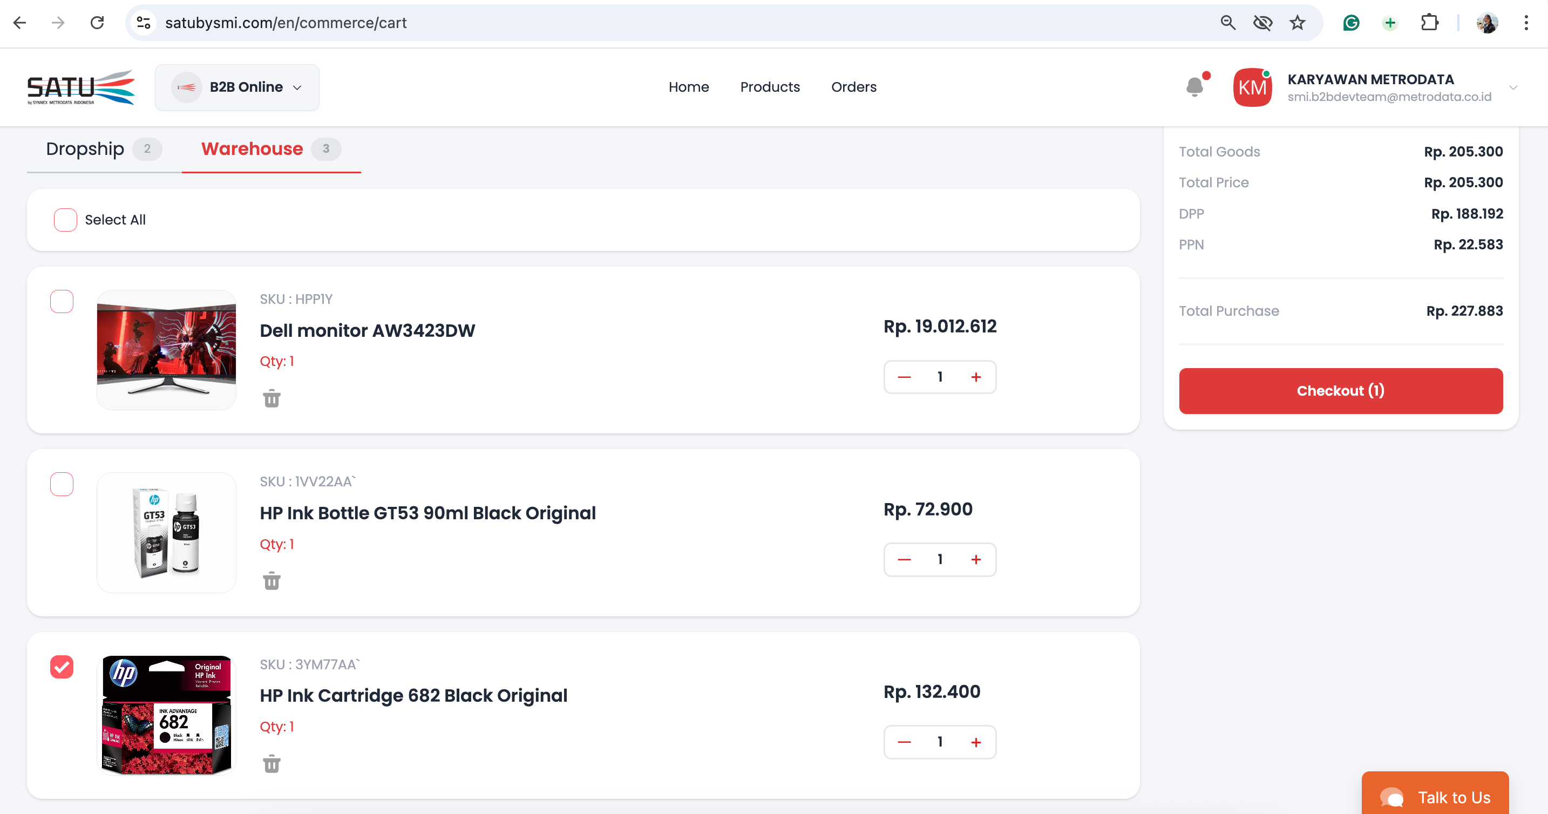
Task: Remove HP Ink Bottle GT53 via trash icon
Action: click(x=271, y=581)
